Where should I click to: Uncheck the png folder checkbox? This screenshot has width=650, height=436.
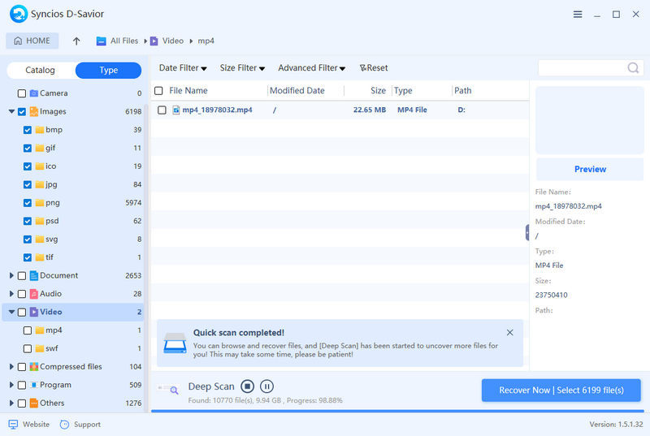28,203
